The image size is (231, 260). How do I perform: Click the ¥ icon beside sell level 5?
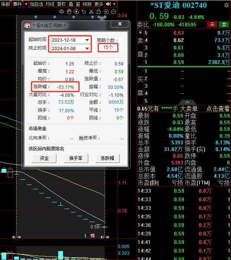(140, 32)
